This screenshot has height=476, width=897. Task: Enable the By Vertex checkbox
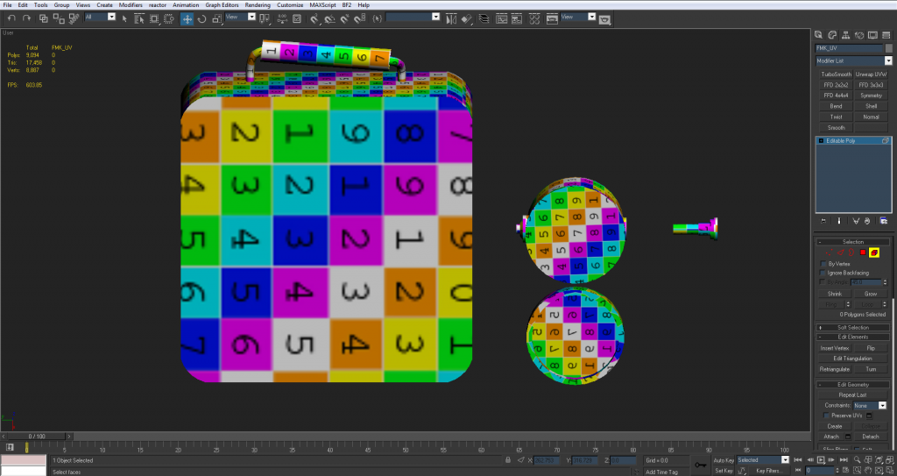823,263
